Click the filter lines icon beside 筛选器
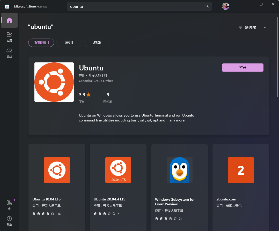 click(x=240, y=27)
